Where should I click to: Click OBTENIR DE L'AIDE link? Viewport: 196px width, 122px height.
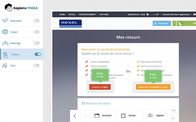136,15
